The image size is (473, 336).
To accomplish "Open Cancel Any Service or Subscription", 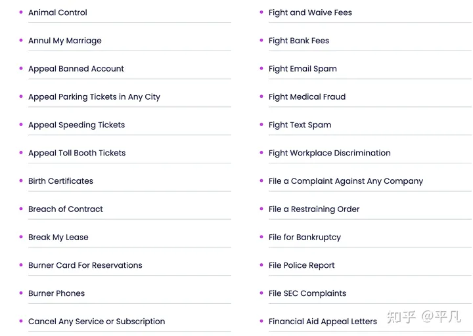I will pyautogui.click(x=97, y=322).
